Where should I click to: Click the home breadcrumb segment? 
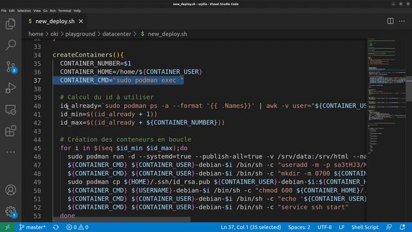pyautogui.click(x=36, y=34)
